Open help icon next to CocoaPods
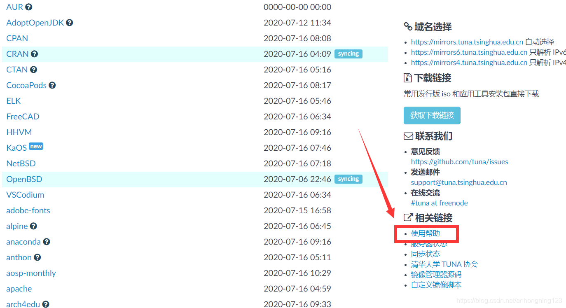 click(52, 85)
